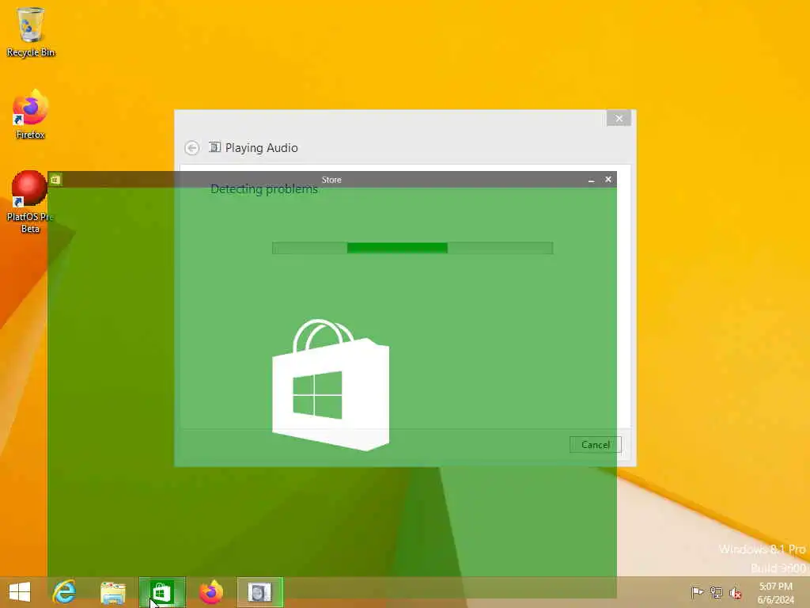Show the clock and date flyout

(775, 592)
